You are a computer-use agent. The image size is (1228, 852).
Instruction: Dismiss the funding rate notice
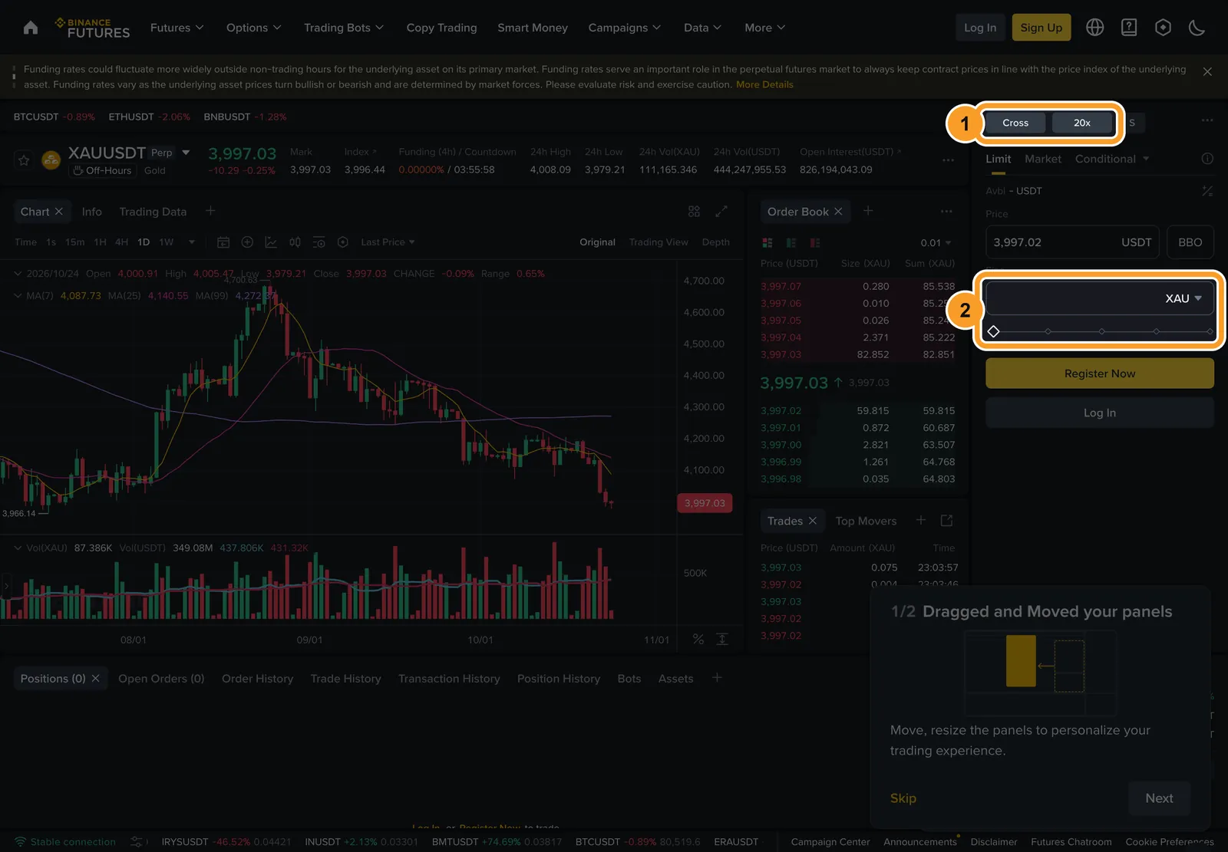pos(1207,71)
